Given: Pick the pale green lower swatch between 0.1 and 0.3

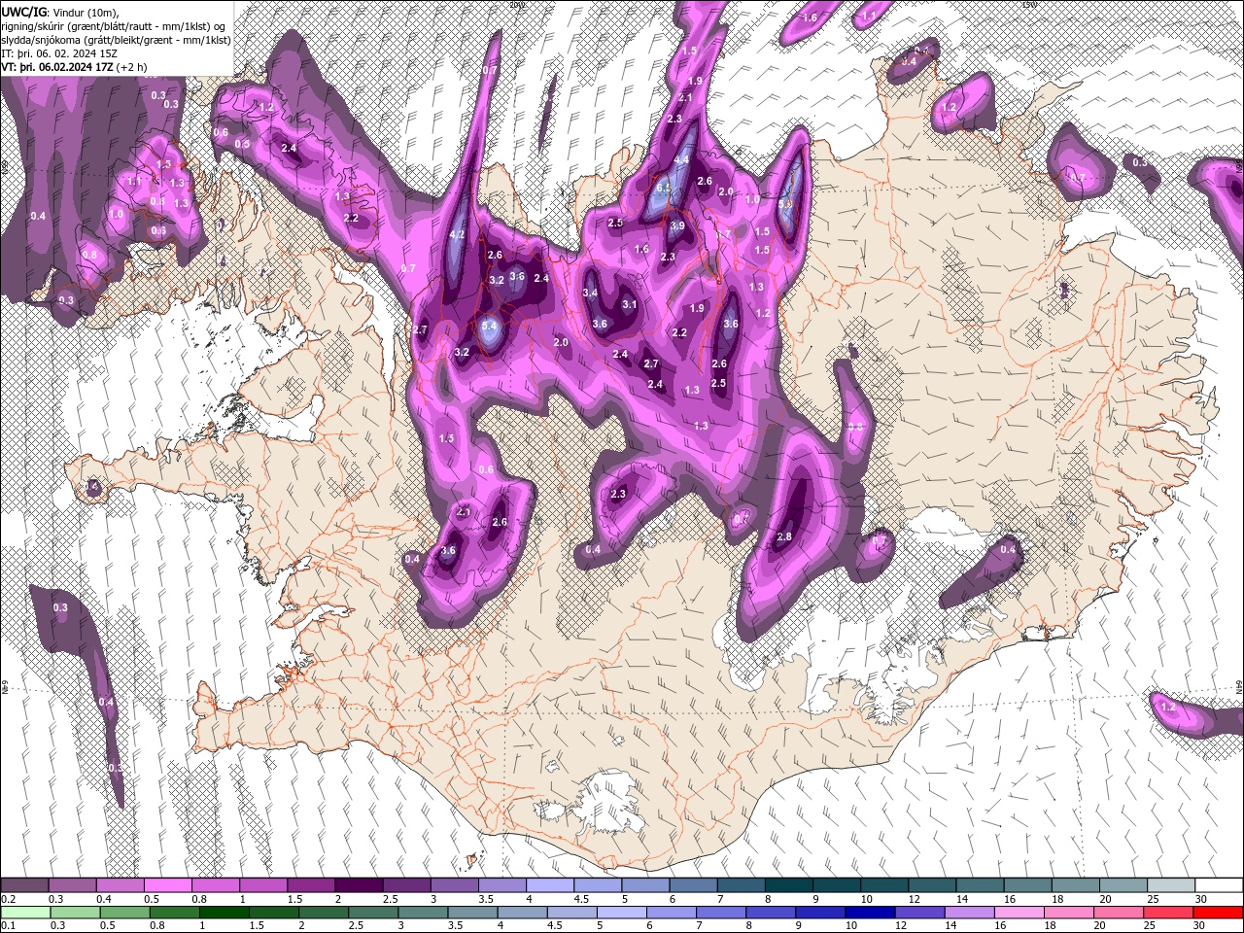Looking at the screenshot, I should [x=25, y=912].
